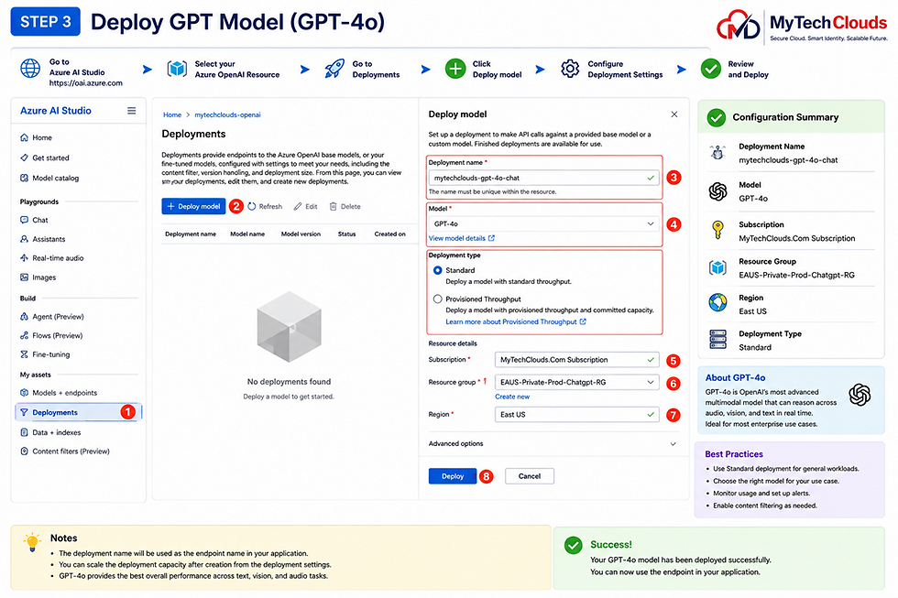
Task: Click the Fine-tuning icon in the sidebar
Action: (x=24, y=354)
